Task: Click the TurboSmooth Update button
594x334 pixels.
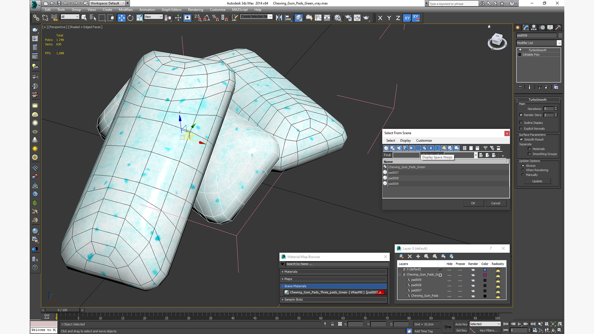Action: (x=537, y=181)
